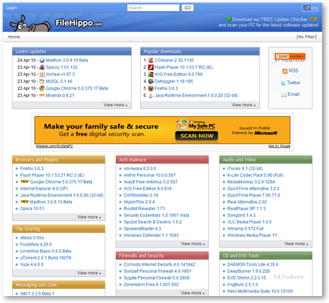Click the Login link

[x=11, y=8]
